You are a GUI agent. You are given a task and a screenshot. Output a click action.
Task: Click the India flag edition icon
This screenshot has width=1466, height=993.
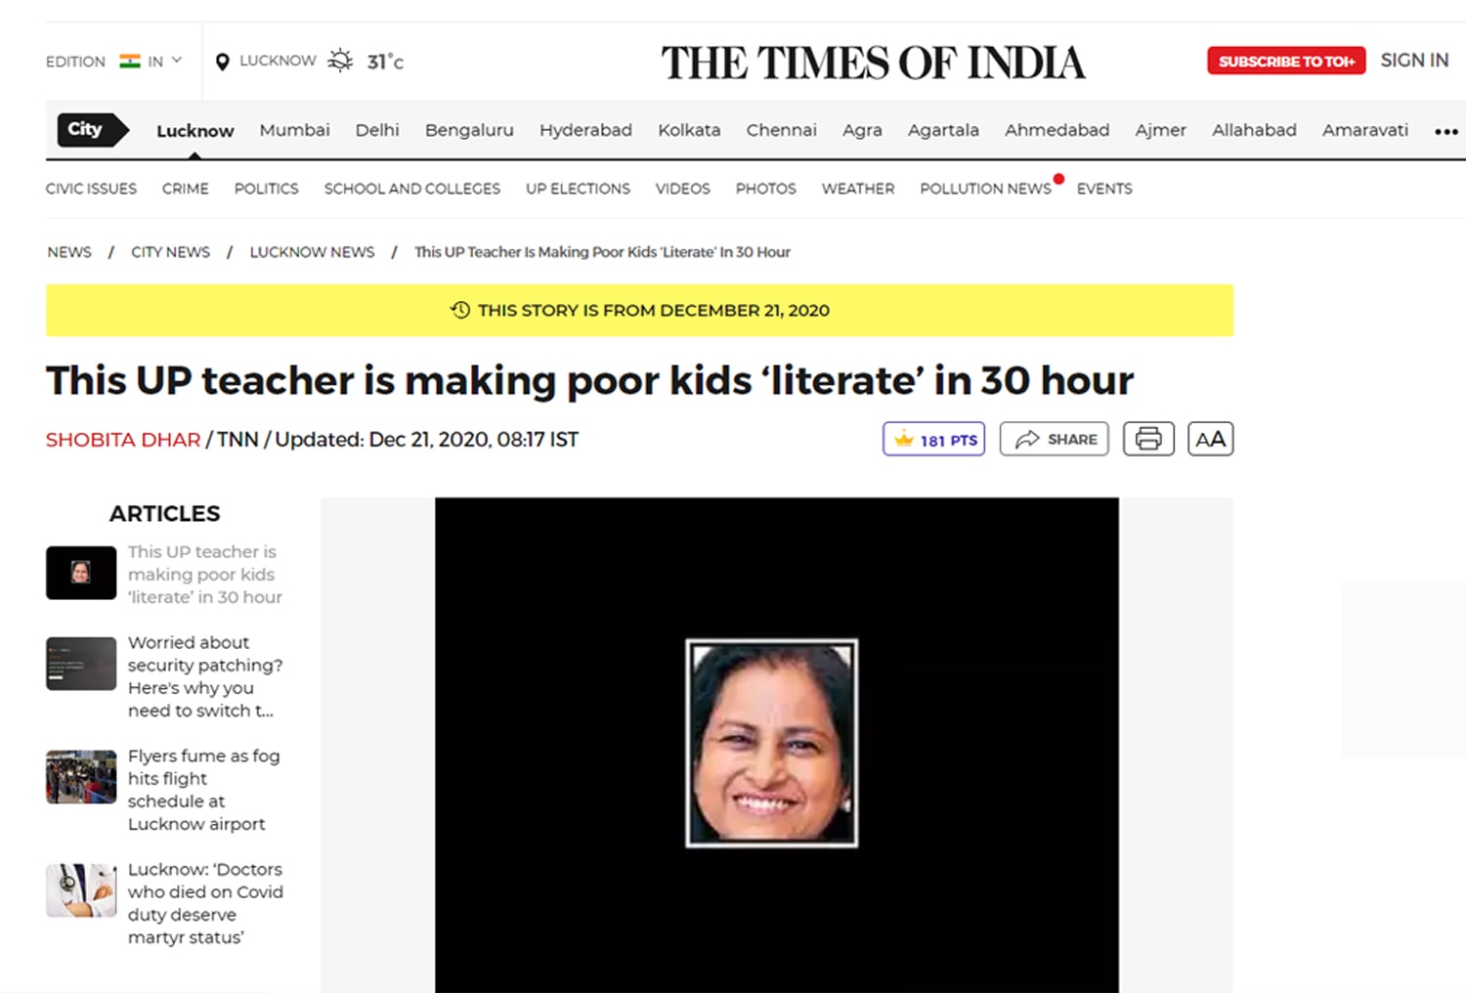point(130,61)
